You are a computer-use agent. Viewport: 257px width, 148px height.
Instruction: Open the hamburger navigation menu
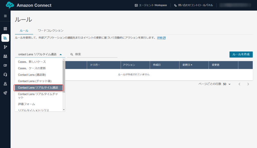(5, 16)
